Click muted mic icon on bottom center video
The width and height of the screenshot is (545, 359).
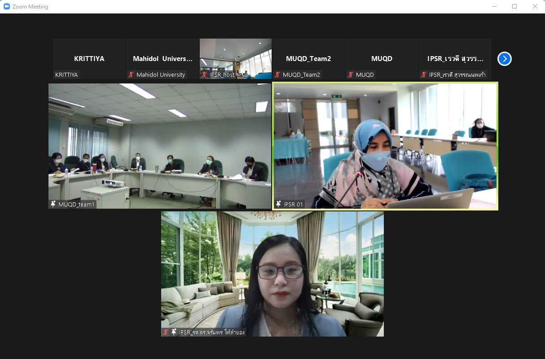pos(166,332)
